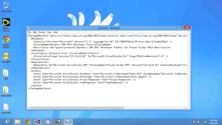Screen dimensions: 222x125
Task: Click Chrome icon in the taskbar
Action: click(x=28, y=122)
